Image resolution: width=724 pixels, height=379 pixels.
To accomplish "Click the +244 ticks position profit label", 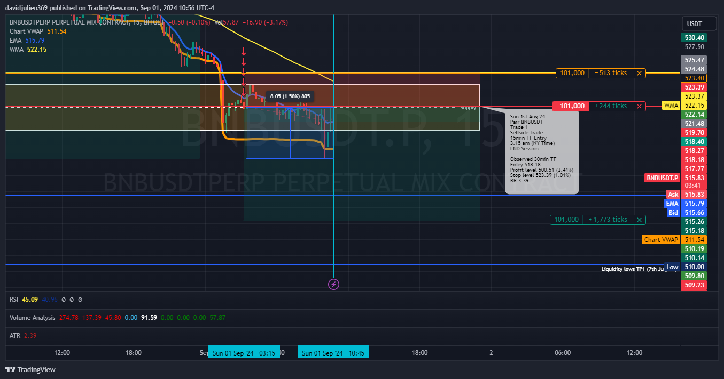I will pos(610,106).
